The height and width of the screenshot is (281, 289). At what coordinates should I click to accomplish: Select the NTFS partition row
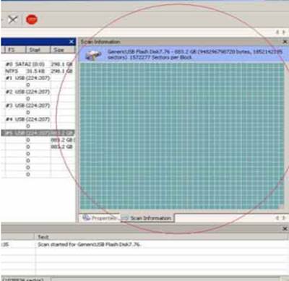39,71
